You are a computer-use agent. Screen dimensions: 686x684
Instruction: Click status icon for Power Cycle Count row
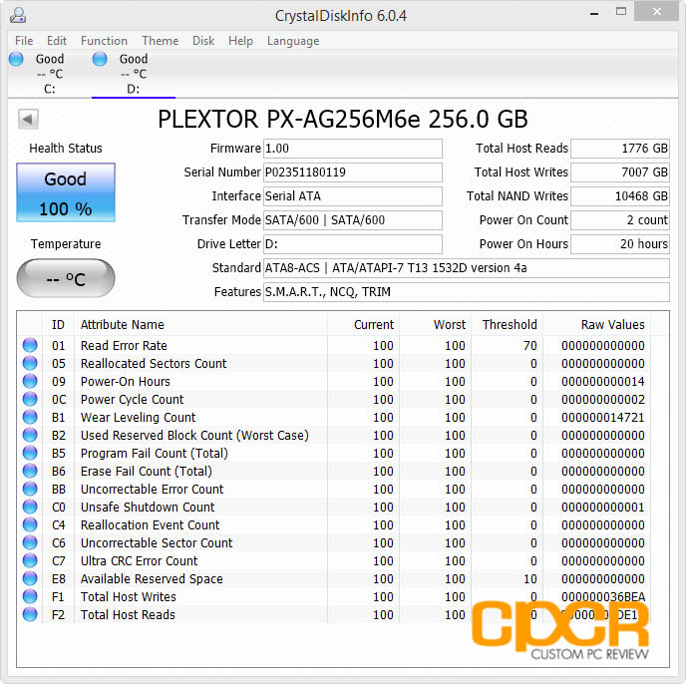tap(30, 399)
